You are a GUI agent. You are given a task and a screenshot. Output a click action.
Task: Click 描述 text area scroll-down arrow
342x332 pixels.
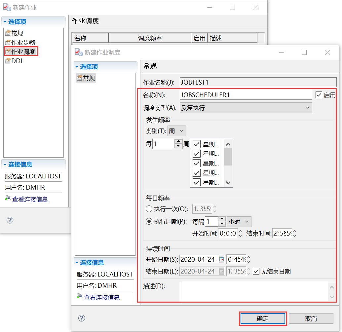(332, 297)
